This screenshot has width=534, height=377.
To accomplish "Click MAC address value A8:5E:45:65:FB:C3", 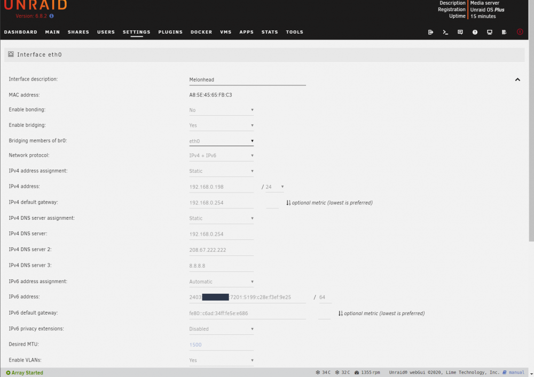I will (210, 95).
